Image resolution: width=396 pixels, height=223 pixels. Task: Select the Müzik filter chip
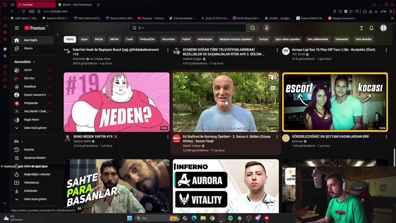(99, 39)
